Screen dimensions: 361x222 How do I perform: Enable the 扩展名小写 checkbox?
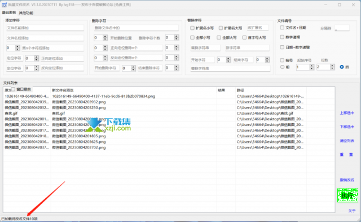(x=192, y=28)
